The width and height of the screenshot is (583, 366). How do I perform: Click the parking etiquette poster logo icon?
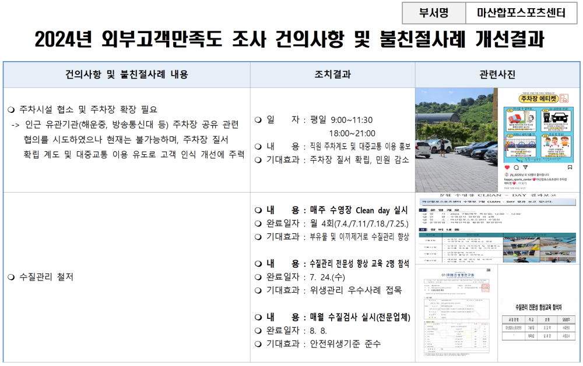563,99
